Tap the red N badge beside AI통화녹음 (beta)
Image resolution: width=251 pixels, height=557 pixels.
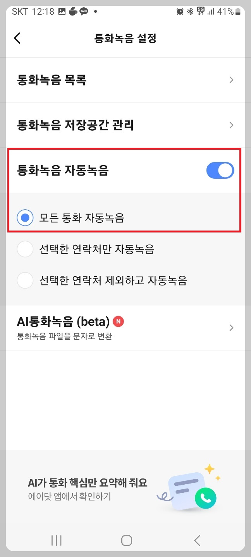[x=119, y=321]
